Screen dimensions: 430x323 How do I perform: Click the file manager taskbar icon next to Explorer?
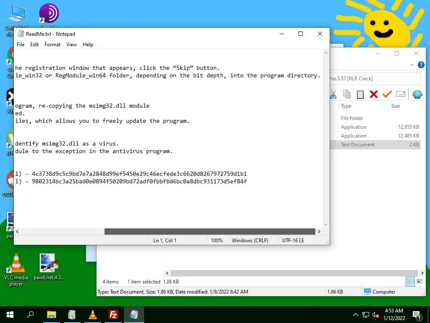pyautogui.click(x=72, y=315)
